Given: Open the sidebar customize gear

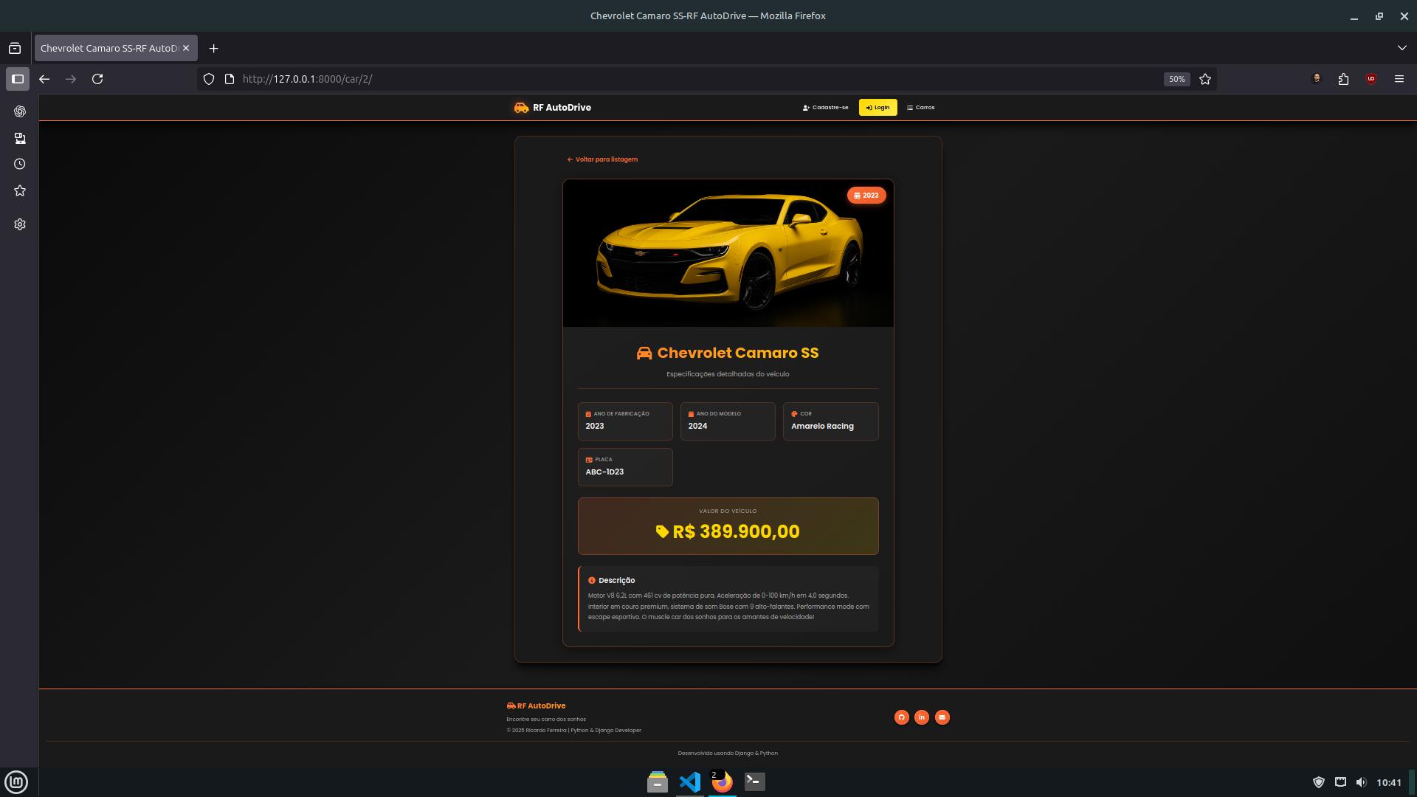Looking at the screenshot, I should click(x=20, y=224).
